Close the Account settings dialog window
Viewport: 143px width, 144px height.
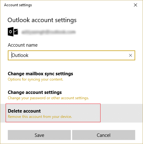coord(136,5)
